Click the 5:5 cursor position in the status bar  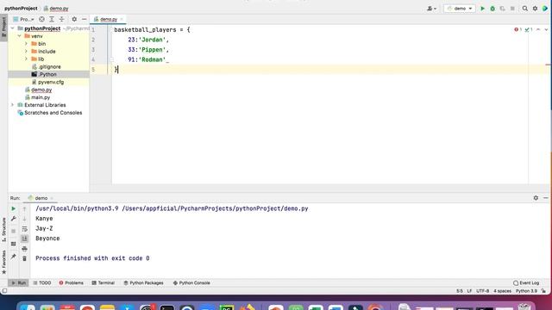[x=460, y=291]
